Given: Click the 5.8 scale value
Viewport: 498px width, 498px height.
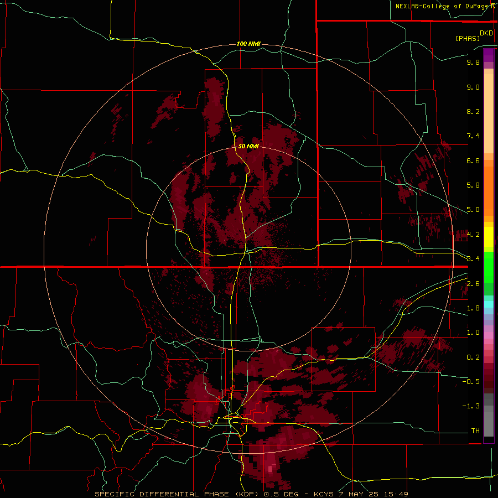Looking at the screenshot, I should pos(473,185).
